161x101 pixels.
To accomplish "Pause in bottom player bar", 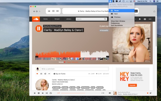I will tap(39, 93).
